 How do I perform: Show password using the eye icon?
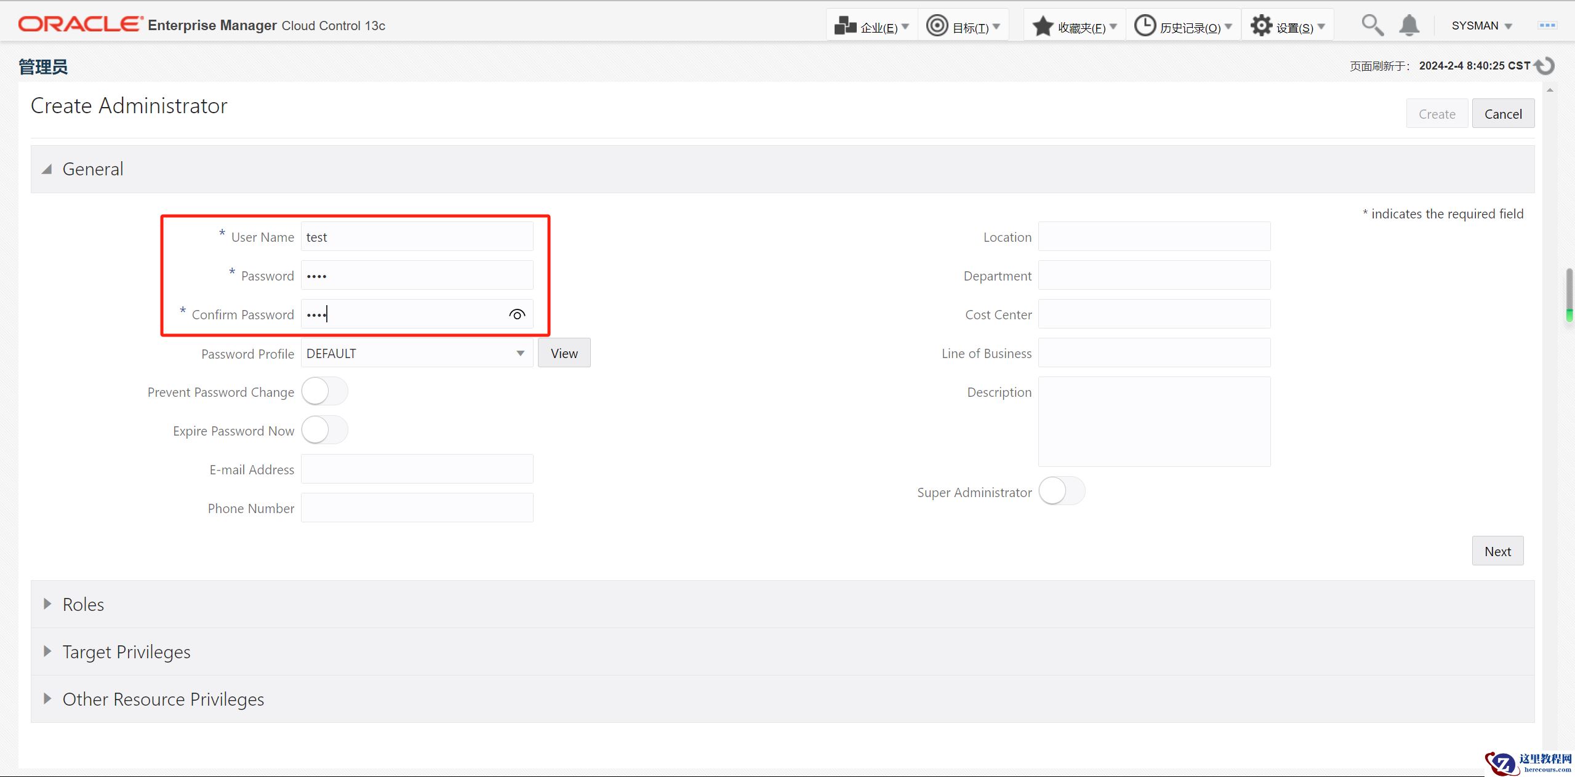click(517, 314)
